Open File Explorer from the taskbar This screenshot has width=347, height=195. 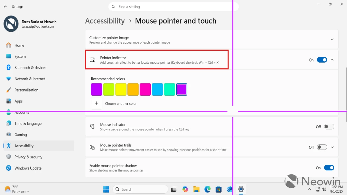click(x=196, y=189)
